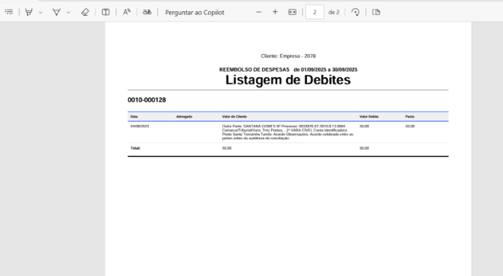This screenshot has width=503, height=276.
Task: Click the 'Cliente: Empresa - 2078' text
Action: click(x=288, y=56)
